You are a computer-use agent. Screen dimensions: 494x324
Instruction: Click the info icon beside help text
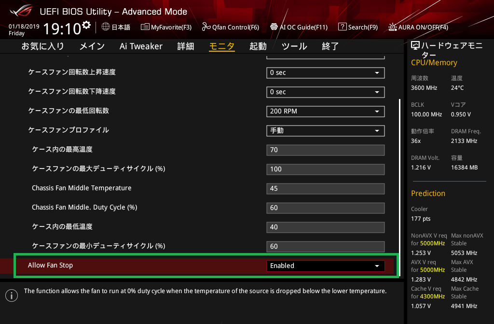click(12, 296)
